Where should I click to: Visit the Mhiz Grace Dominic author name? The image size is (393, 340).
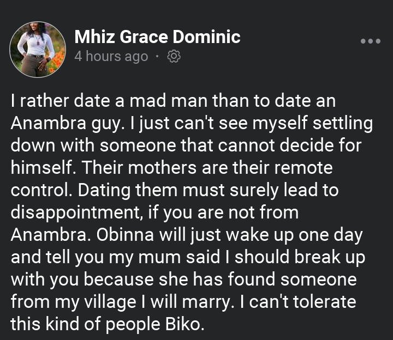tap(157, 37)
